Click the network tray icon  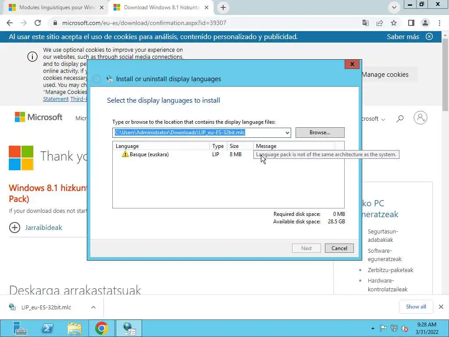(394, 328)
